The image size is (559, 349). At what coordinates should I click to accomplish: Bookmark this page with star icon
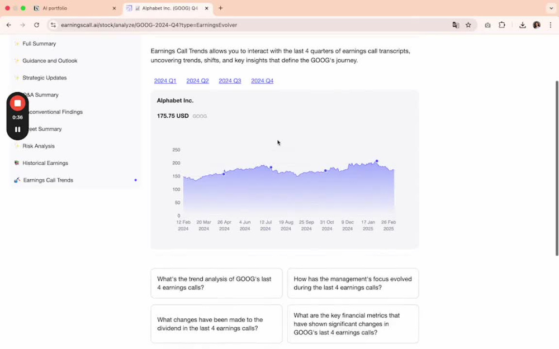click(x=468, y=25)
